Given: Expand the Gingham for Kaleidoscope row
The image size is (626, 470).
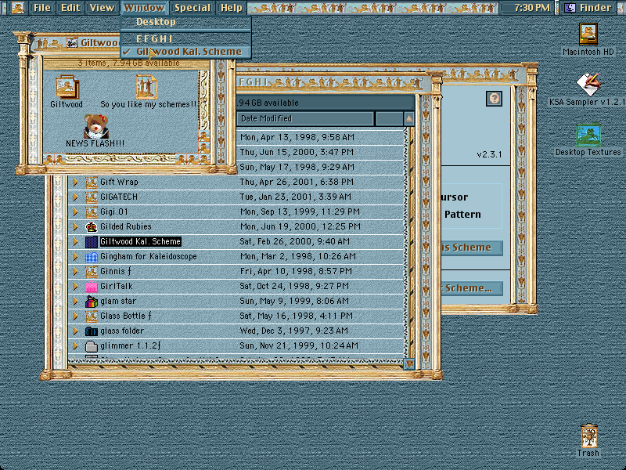Looking at the screenshot, I should pos(75,257).
